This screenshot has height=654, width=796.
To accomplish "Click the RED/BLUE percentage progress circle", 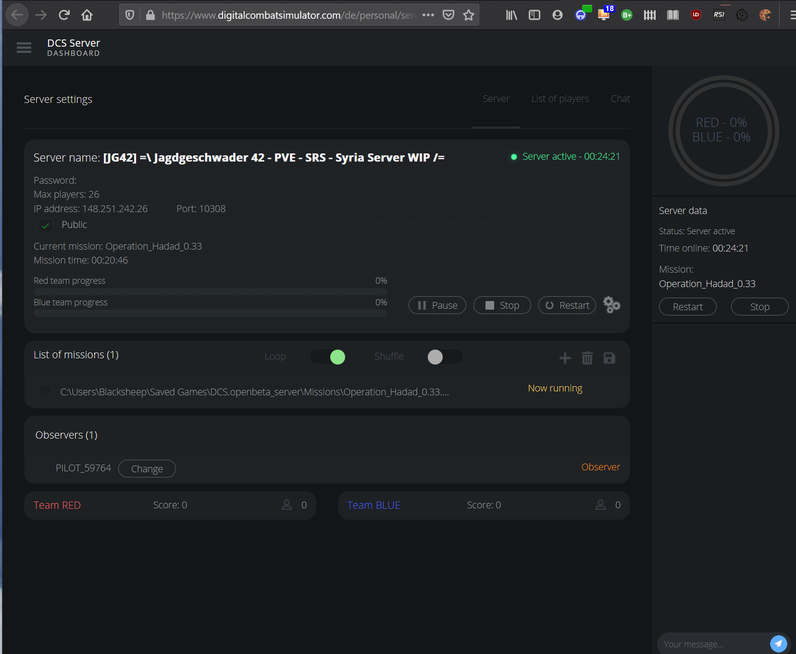I will point(723,130).
